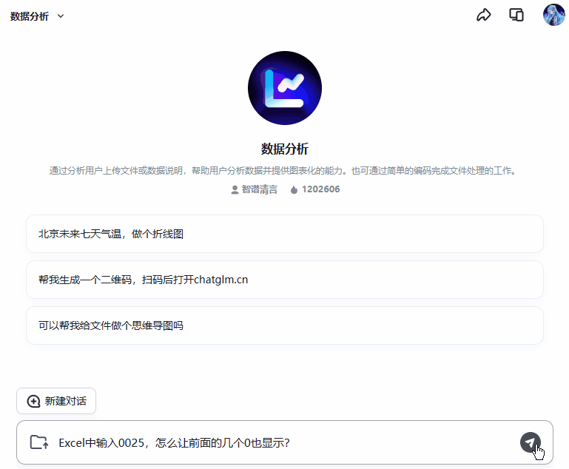Open the user profile avatar

coord(553,15)
